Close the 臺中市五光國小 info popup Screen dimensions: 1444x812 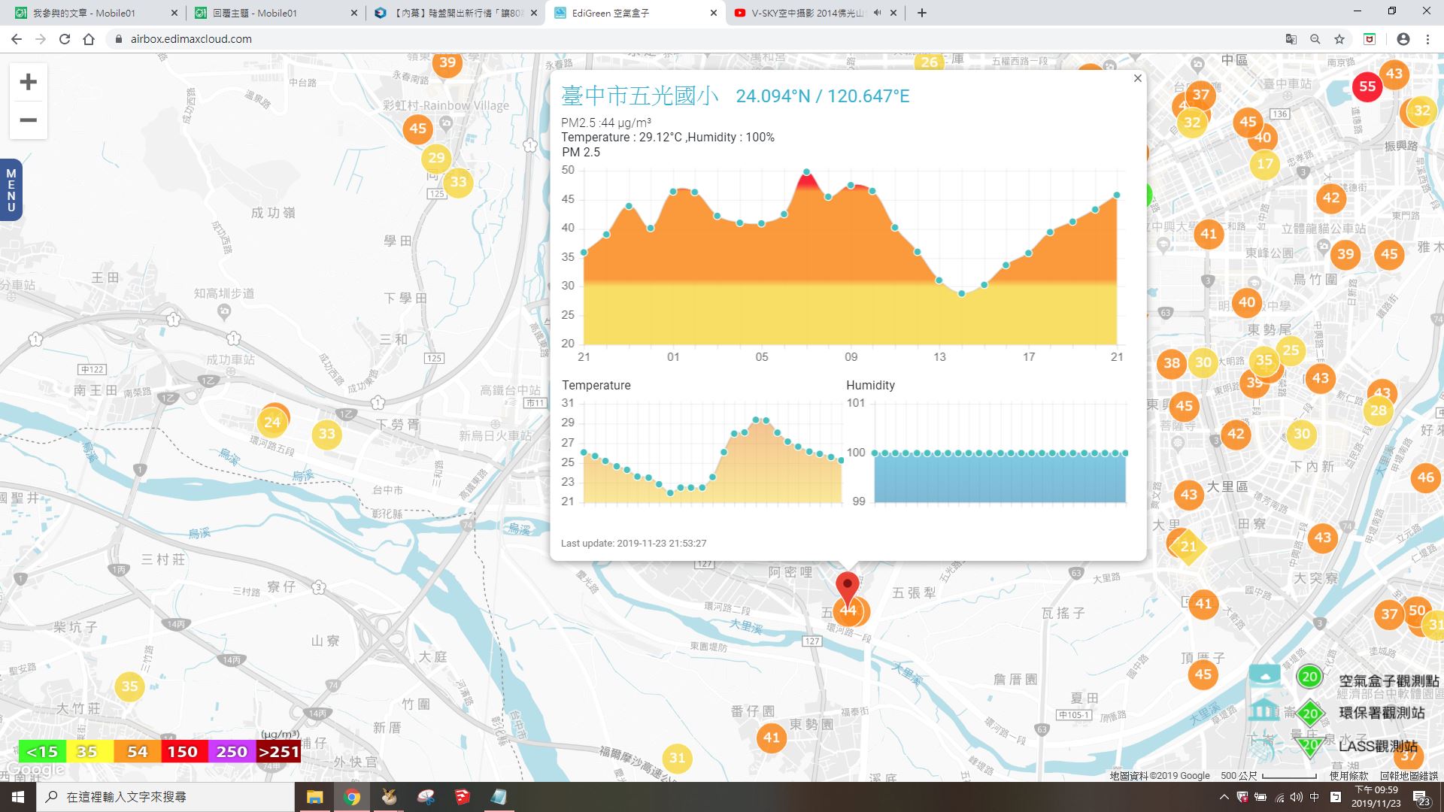(1137, 78)
